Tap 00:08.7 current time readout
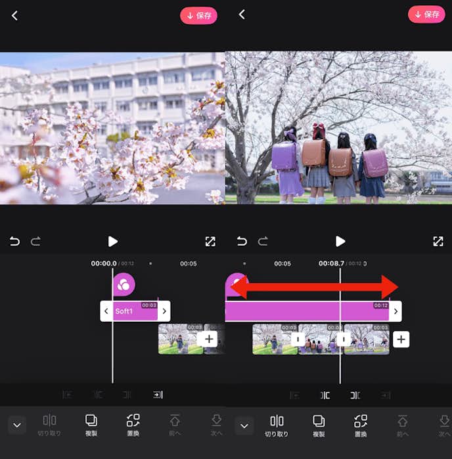The width and height of the screenshot is (452, 459). click(x=331, y=263)
